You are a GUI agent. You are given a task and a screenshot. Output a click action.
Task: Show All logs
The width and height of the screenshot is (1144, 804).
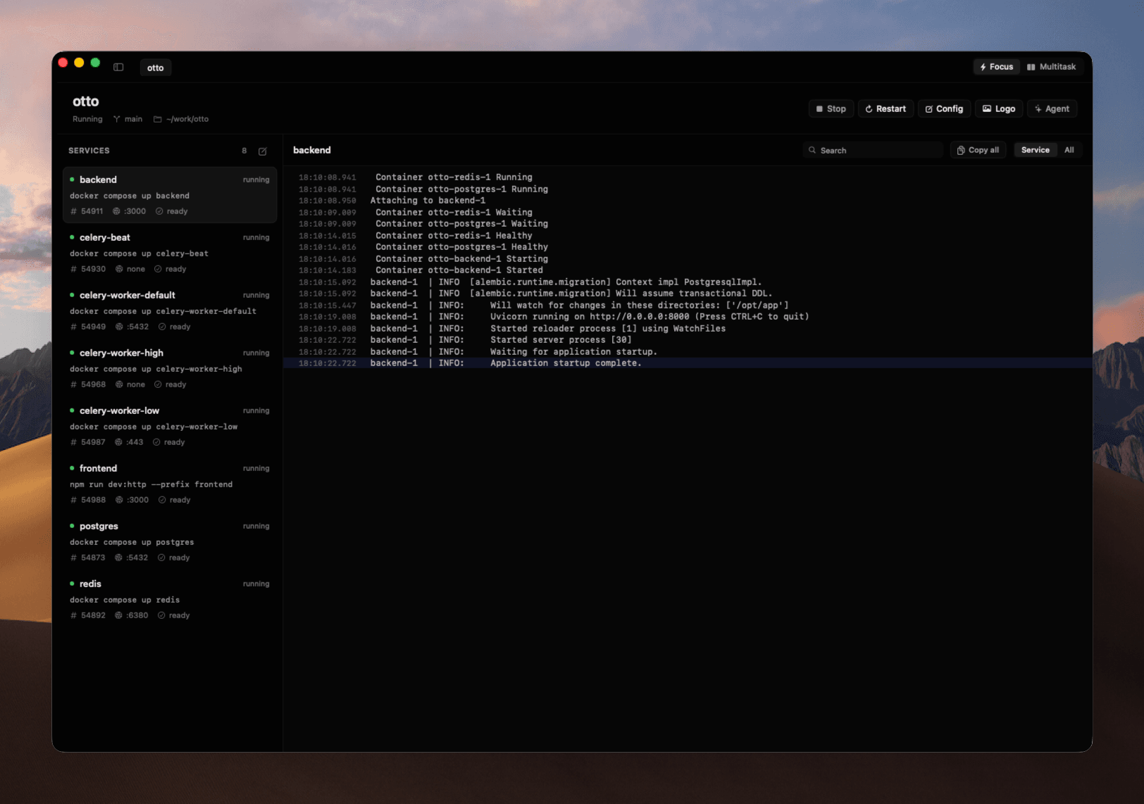[x=1069, y=150]
